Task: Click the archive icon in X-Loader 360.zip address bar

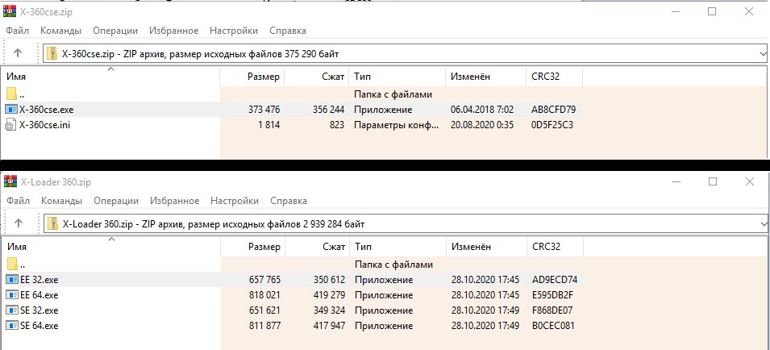Action: pyautogui.click(x=52, y=224)
